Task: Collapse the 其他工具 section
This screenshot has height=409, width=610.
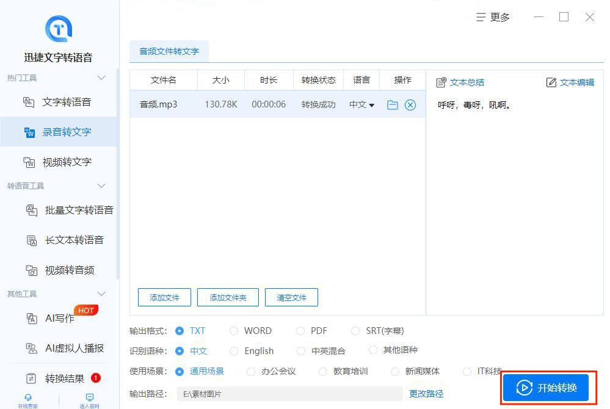Action: pyautogui.click(x=101, y=294)
